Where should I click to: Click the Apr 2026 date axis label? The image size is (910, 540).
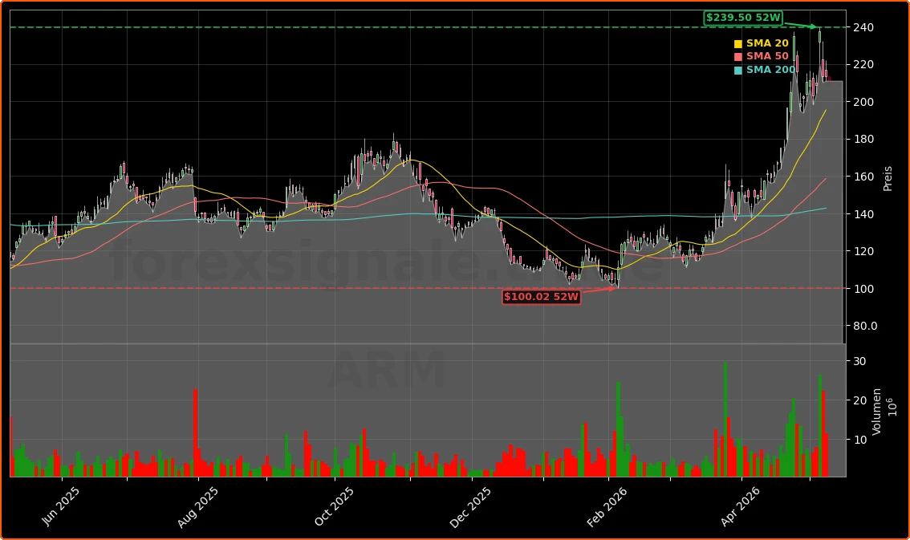pyautogui.click(x=741, y=506)
